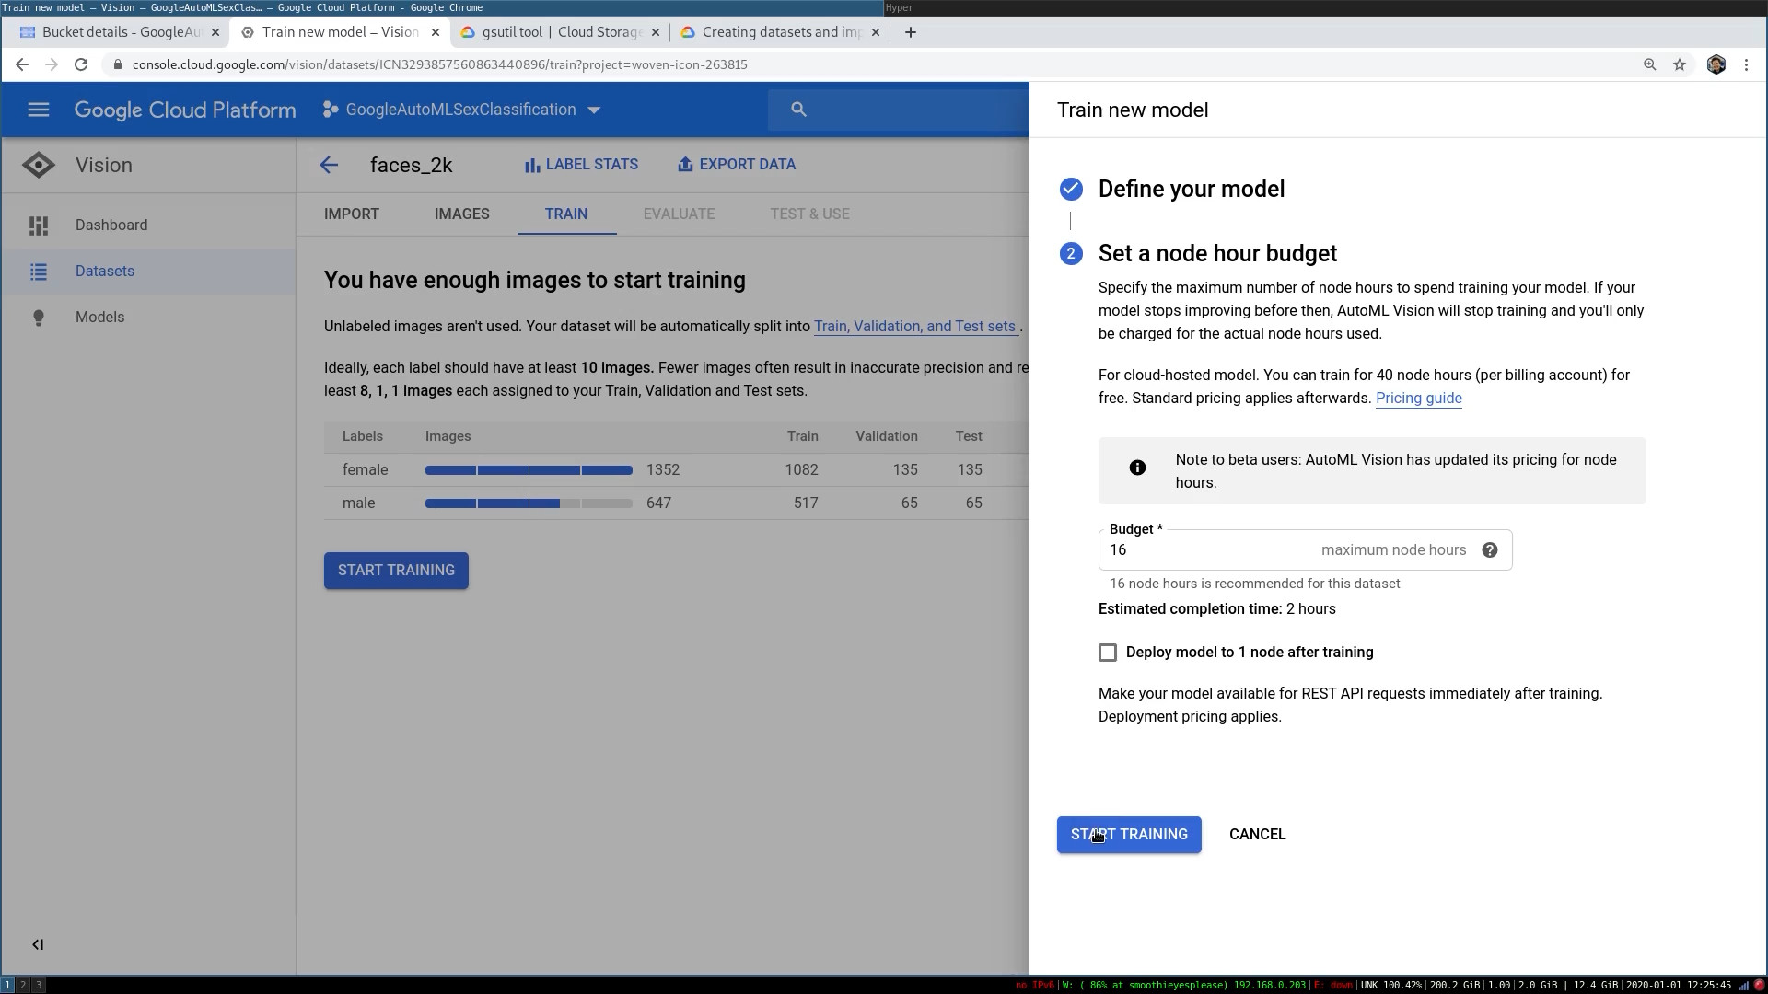
Task: Expand the GoogleAutoMLSexClassification dropdown
Action: coord(594,108)
